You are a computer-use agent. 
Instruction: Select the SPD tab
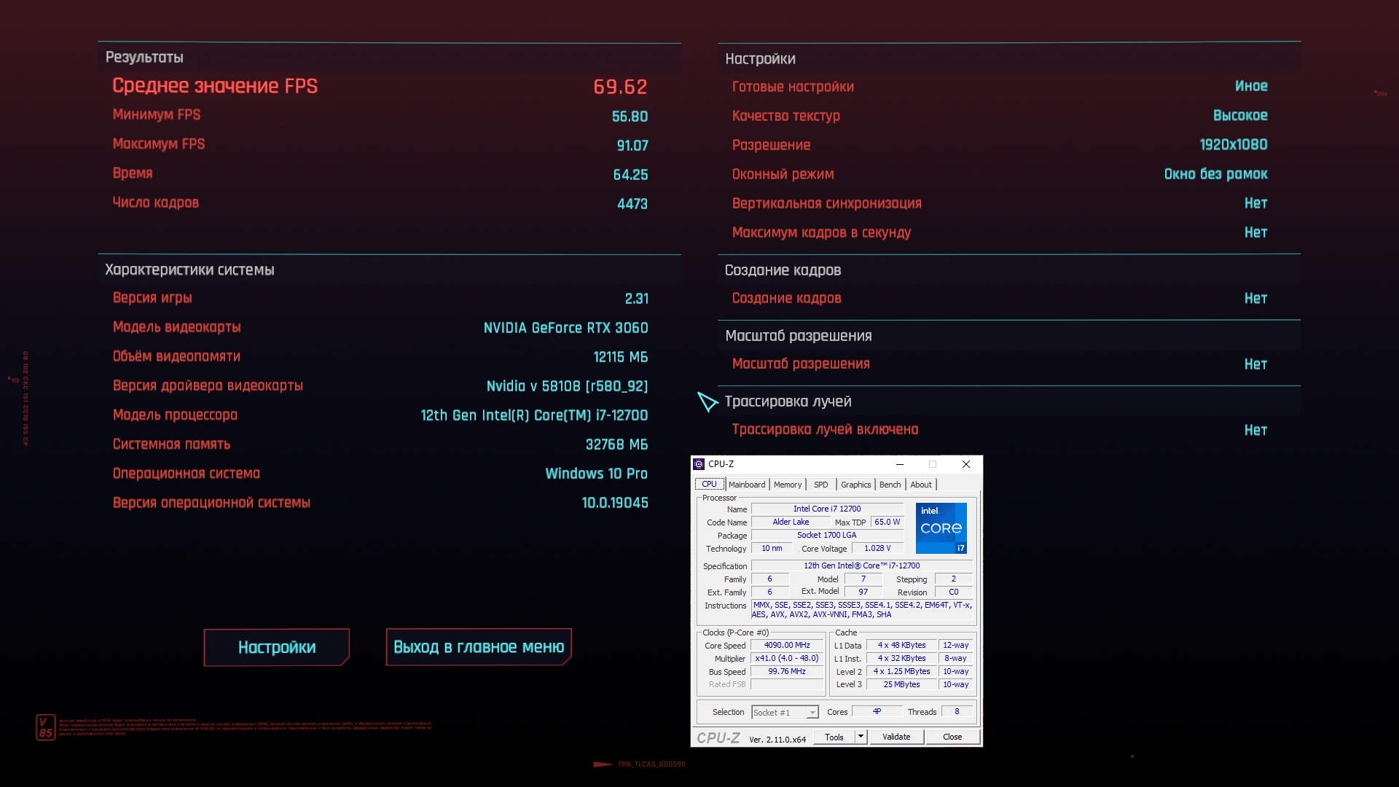pos(821,485)
